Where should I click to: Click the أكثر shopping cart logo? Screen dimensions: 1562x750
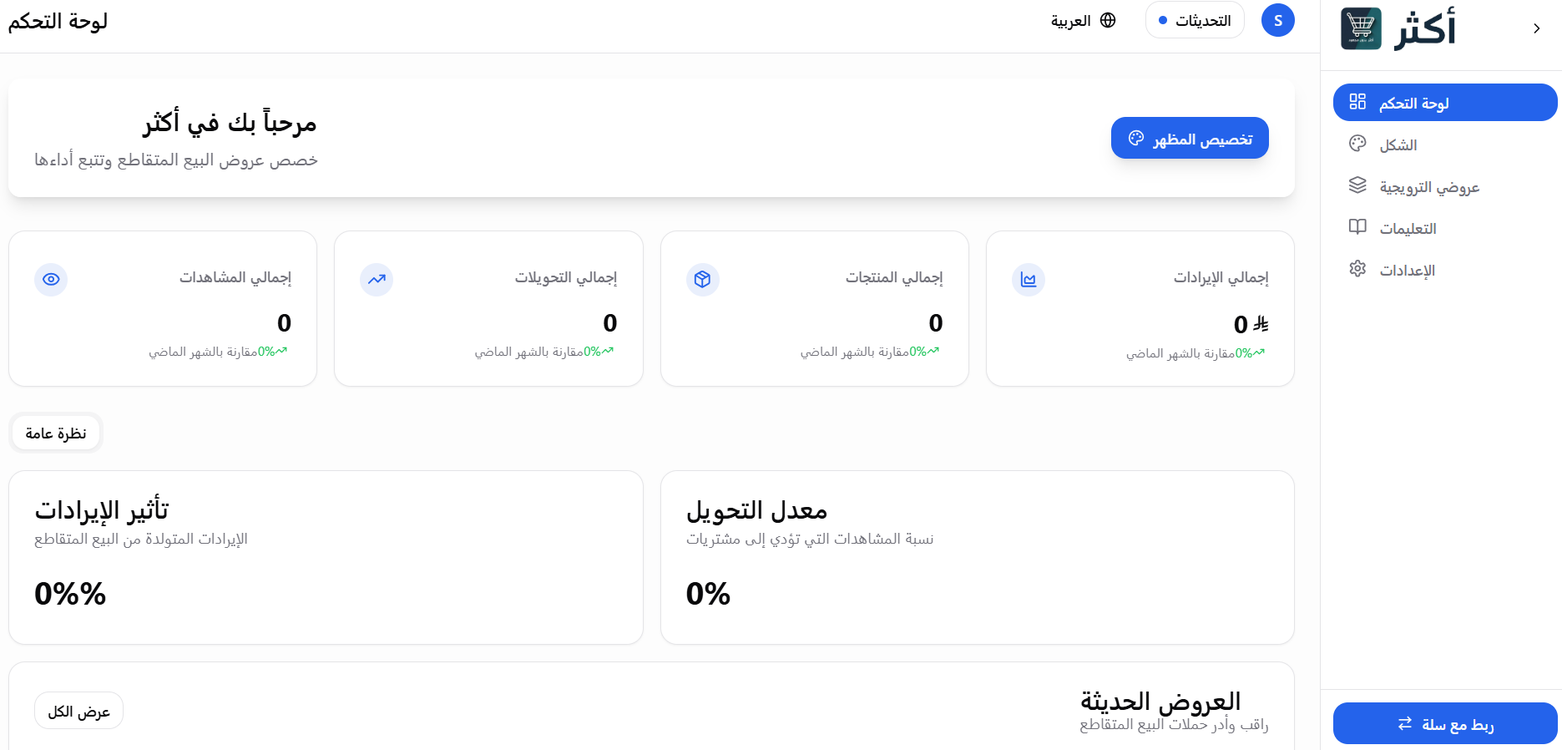[x=1361, y=28]
